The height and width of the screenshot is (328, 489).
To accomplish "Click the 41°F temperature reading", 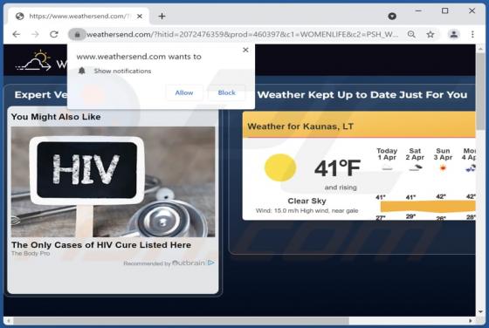I will pyautogui.click(x=337, y=168).
